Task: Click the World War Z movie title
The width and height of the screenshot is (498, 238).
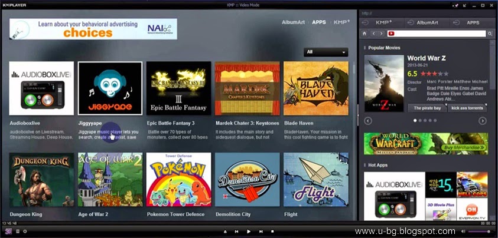Action: (427, 58)
